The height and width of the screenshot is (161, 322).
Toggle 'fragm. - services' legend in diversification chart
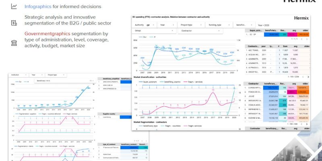tap(193, 82)
